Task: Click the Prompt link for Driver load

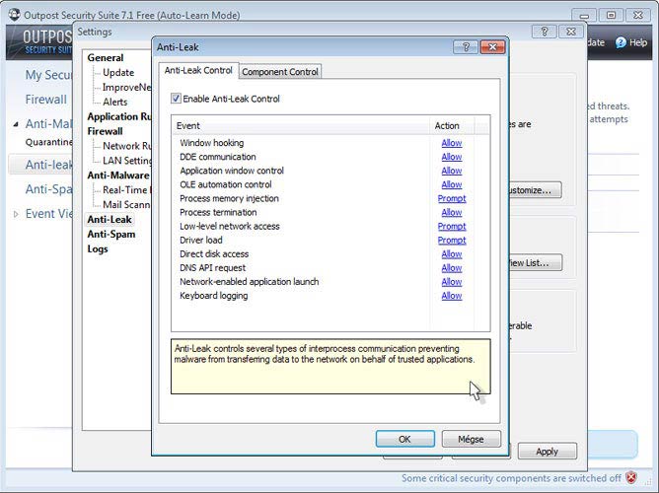Action: click(451, 240)
